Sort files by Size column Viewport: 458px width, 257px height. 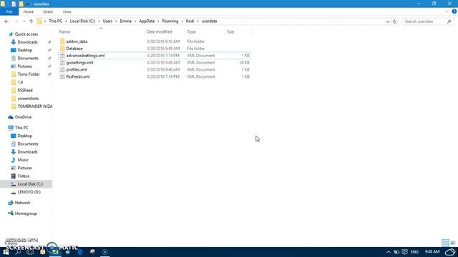point(230,31)
